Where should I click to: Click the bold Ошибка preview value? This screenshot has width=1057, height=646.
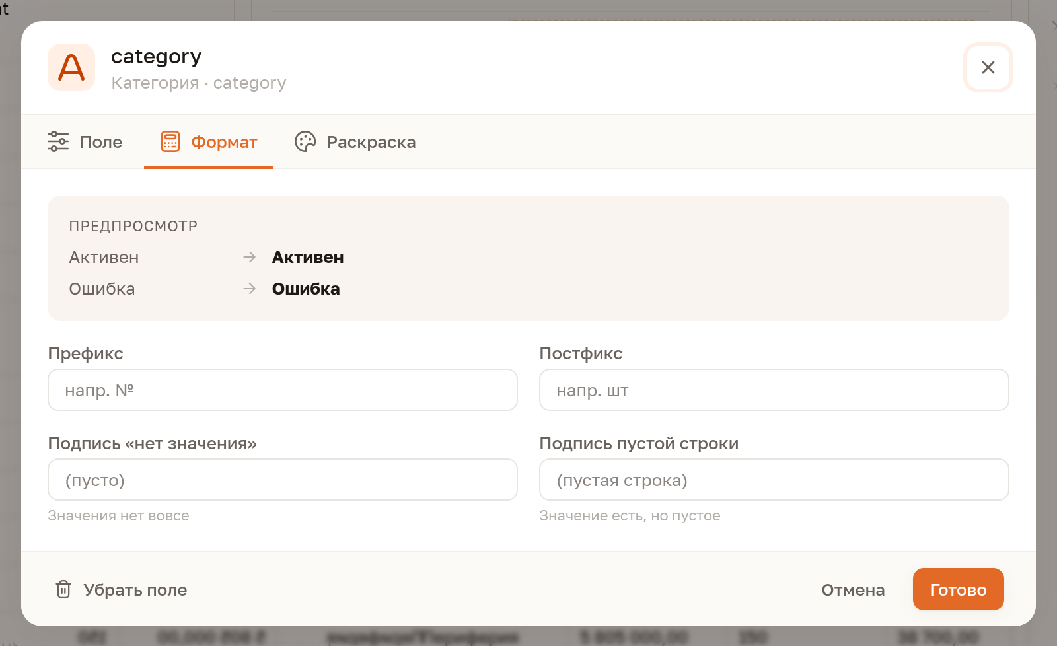pyautogui.click(x=306, y=289)
